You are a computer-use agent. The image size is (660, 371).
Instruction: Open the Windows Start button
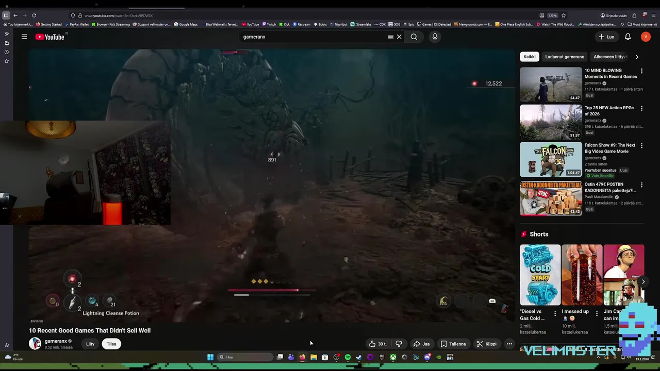[210, 357]
